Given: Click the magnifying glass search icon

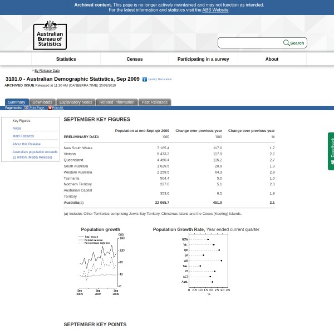Looking at the screenshot, I should click(x=286, y=43).
